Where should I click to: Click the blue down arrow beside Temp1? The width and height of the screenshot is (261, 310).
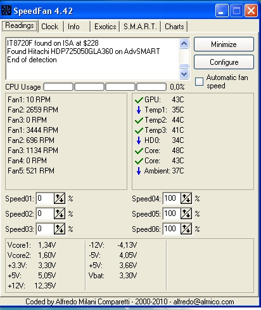[139, 110]
